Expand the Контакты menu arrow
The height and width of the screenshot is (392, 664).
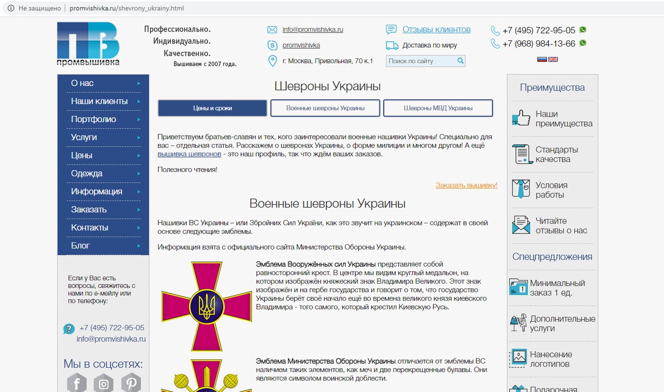[139, 228]
